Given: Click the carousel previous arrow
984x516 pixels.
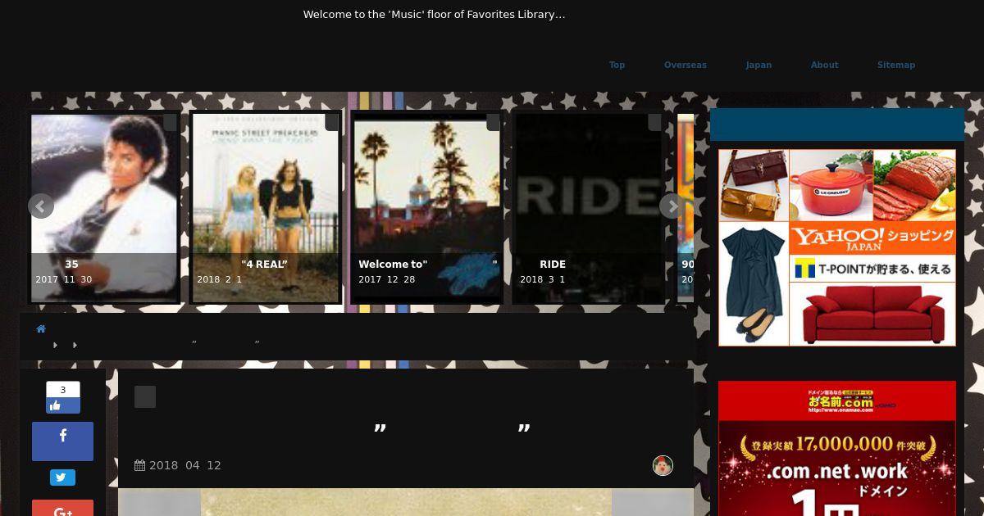Looking at the screenshot, I should (41, 206).
